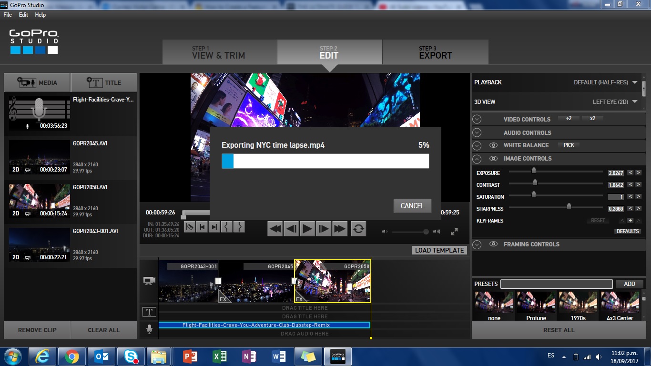Decrease Exposure with left arrow

coord(630,173)
